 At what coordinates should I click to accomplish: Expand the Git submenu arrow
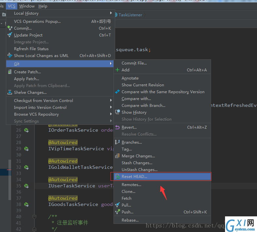tap(111, 63)
